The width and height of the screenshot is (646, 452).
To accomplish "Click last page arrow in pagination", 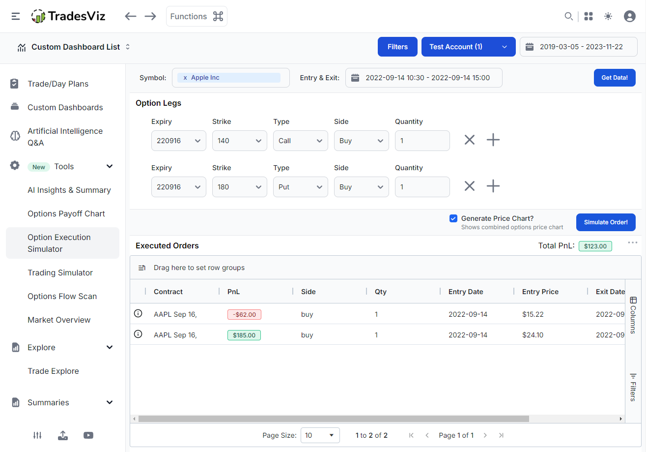I will click(501, 435).
